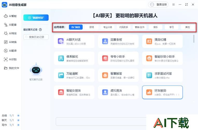
Task: Open AI配音 voice-over tool
Action: (10, 25)
